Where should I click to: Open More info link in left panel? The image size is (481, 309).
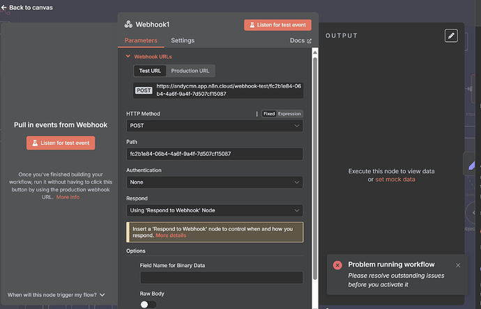click(68, 197)
